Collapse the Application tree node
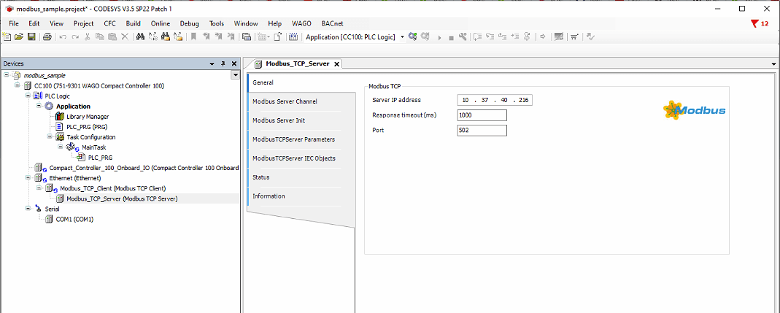Screen dimensions: 780x313 [39, 106]
